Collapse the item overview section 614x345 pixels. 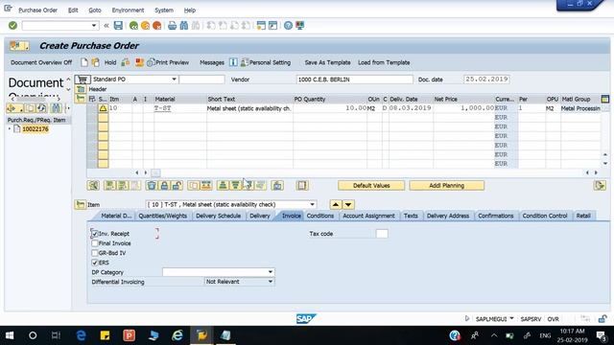81,99
